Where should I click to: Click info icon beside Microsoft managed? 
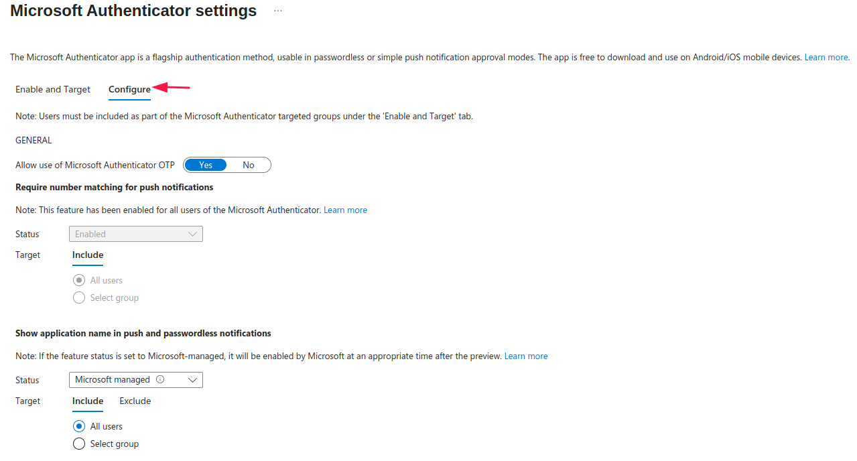pyautogui.click(x=160, y=379)
